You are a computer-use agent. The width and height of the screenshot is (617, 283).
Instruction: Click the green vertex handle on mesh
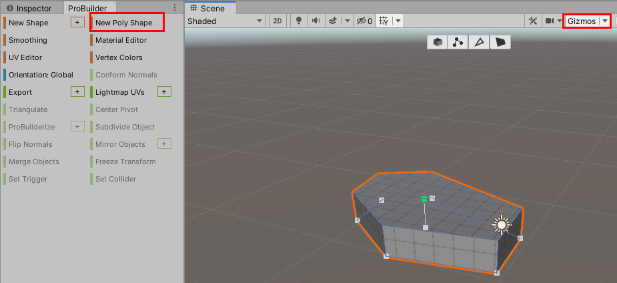(x=424, y=198)
